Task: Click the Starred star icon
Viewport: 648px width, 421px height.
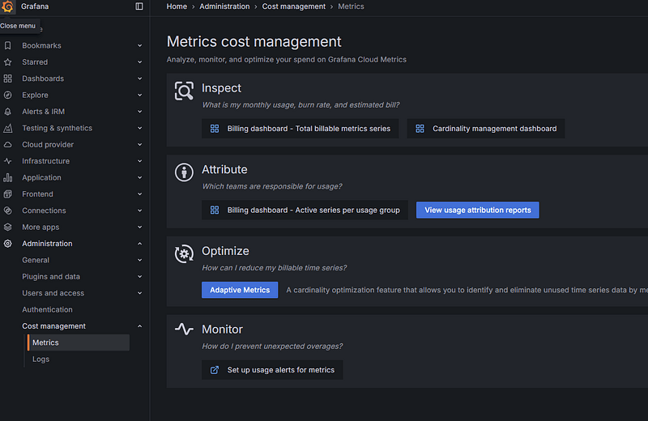Action: [x=7, y=62]
